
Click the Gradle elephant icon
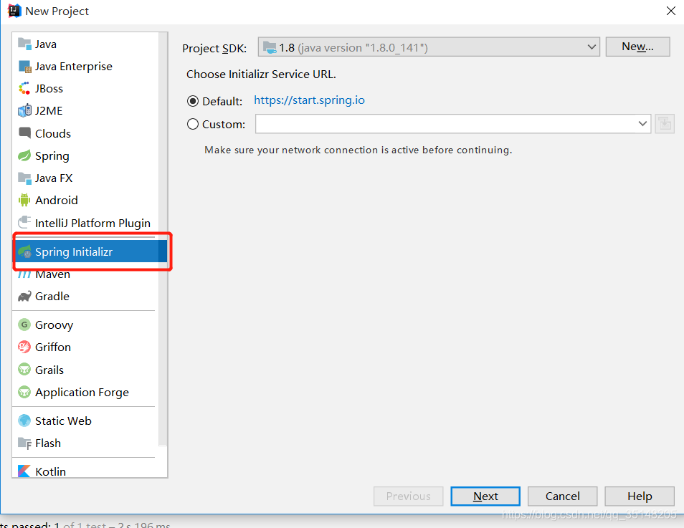(24, 297)
